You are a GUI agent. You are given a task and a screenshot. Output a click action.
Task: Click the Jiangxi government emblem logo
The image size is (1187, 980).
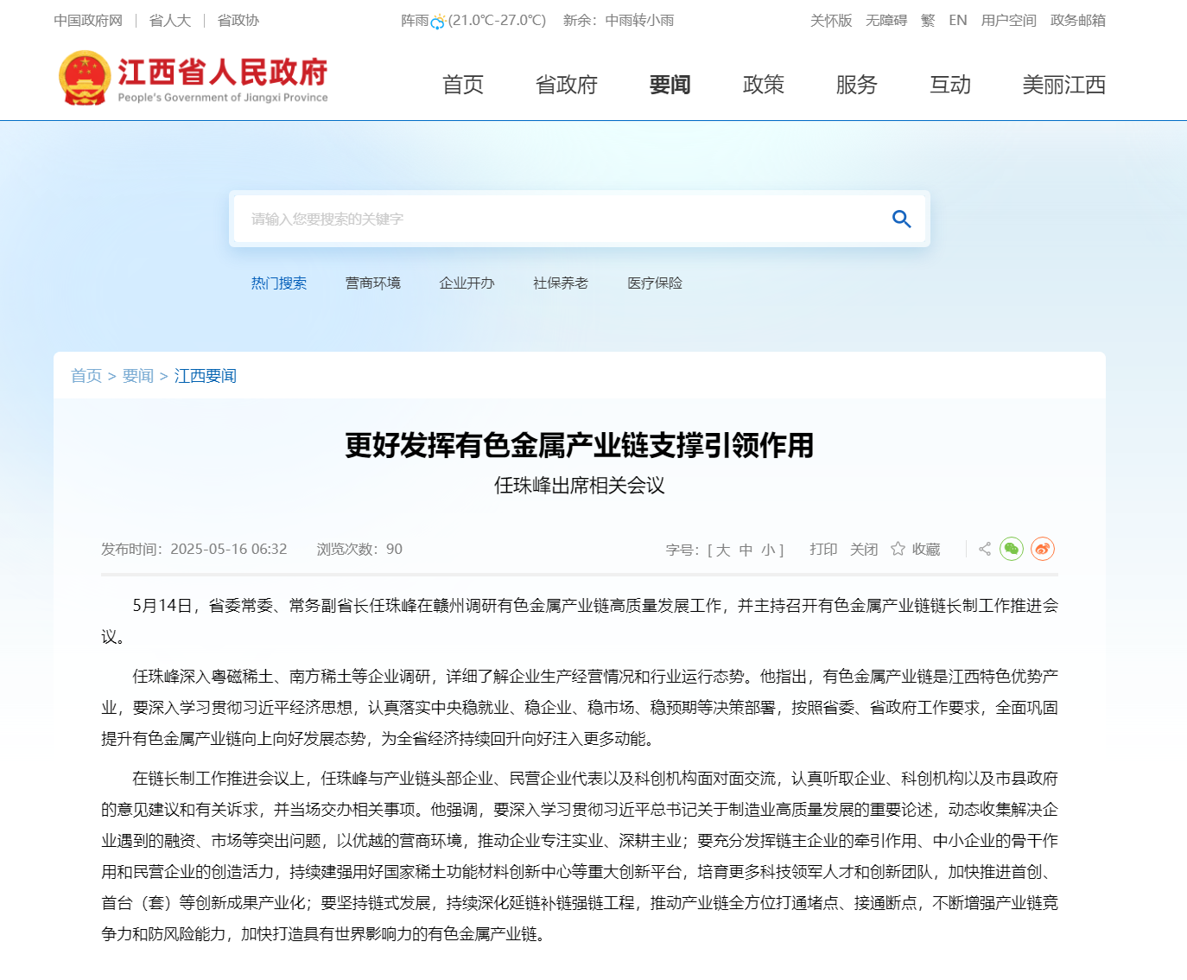tap(84, 78)
